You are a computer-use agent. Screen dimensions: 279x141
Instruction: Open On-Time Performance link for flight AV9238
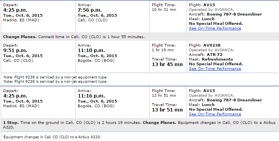(x=215, y=69)
